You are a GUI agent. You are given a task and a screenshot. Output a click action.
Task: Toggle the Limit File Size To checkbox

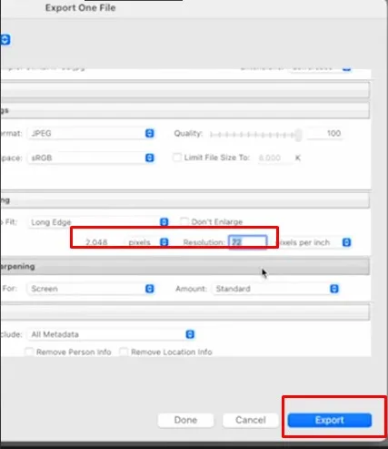[x=176, y=158]
